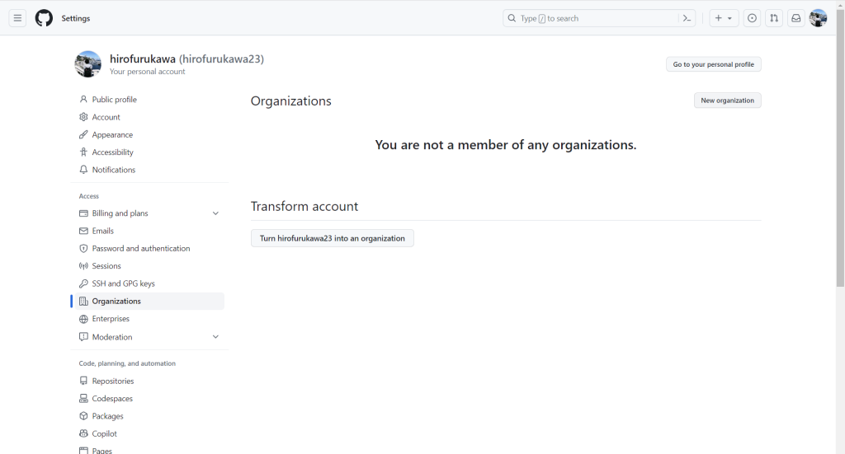Click Go to your personal profile
Viewport: 845px width, 454px height.
point(713,64)
